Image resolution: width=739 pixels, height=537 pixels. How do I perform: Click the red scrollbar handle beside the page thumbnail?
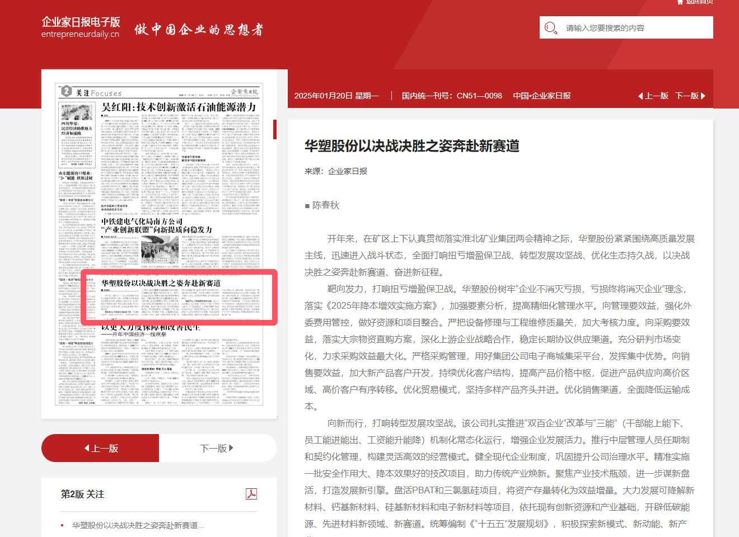[x=275, y=129]
